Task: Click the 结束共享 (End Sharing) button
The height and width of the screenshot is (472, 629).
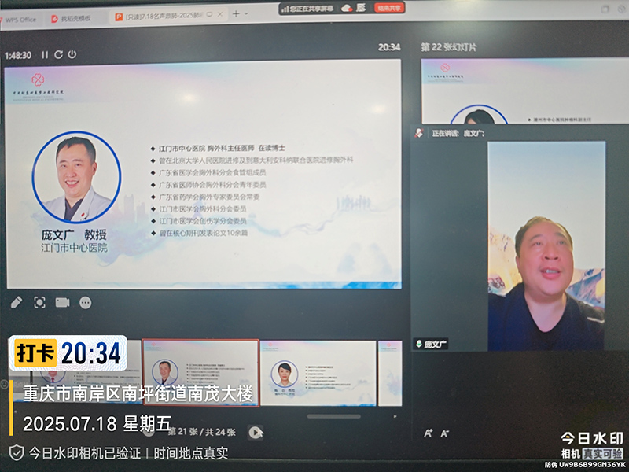Action: [388, 9]
